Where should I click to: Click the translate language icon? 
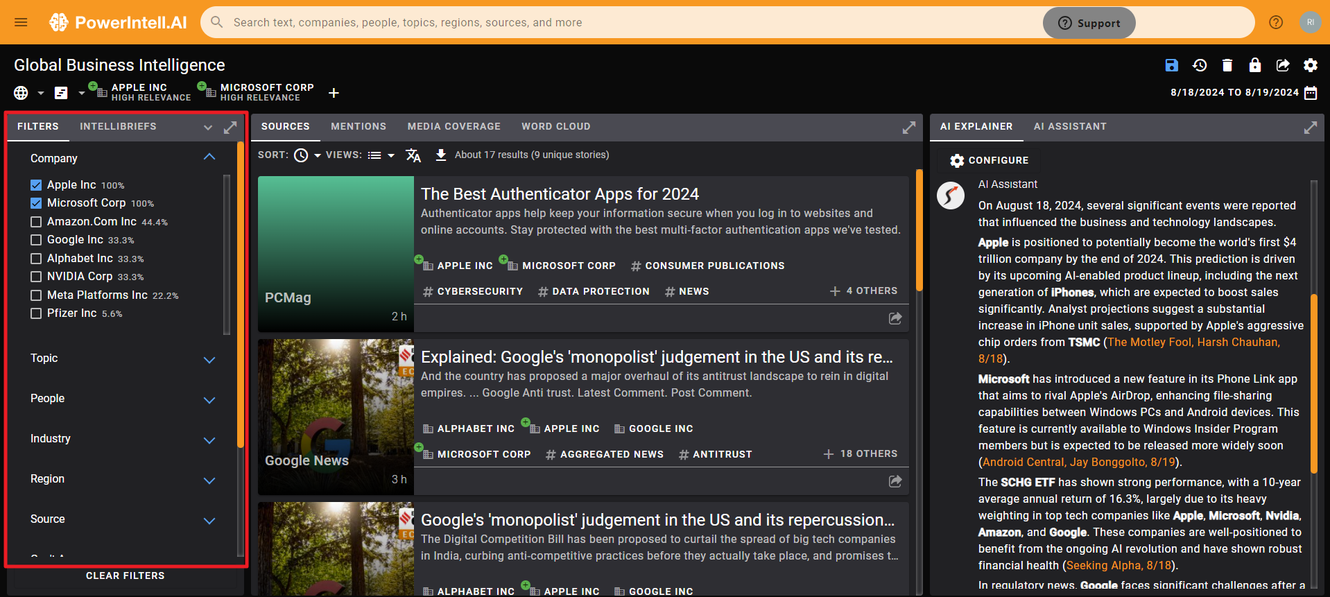[x=413, y=155]
